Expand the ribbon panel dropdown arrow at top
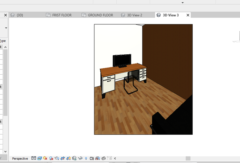Screen dimensions: 240x163 183,3
